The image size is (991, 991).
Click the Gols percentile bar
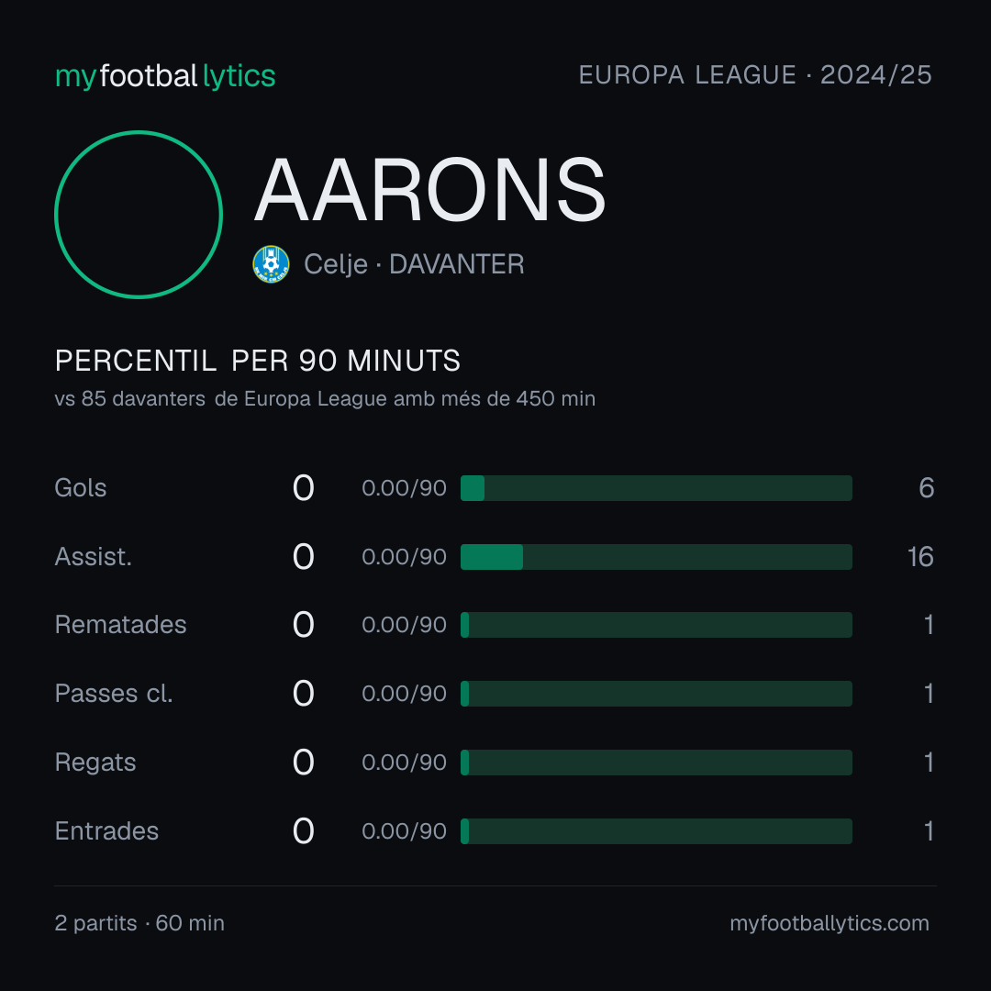tap(656, 488)
